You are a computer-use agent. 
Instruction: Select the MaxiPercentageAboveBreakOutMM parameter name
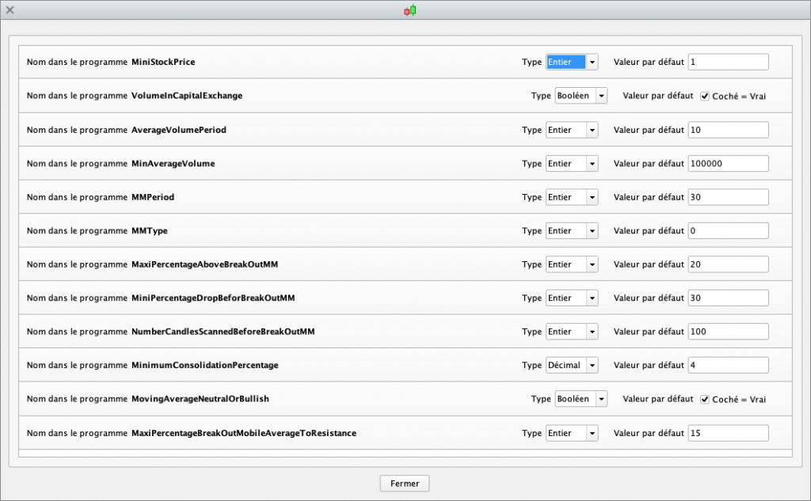point(204,264)
